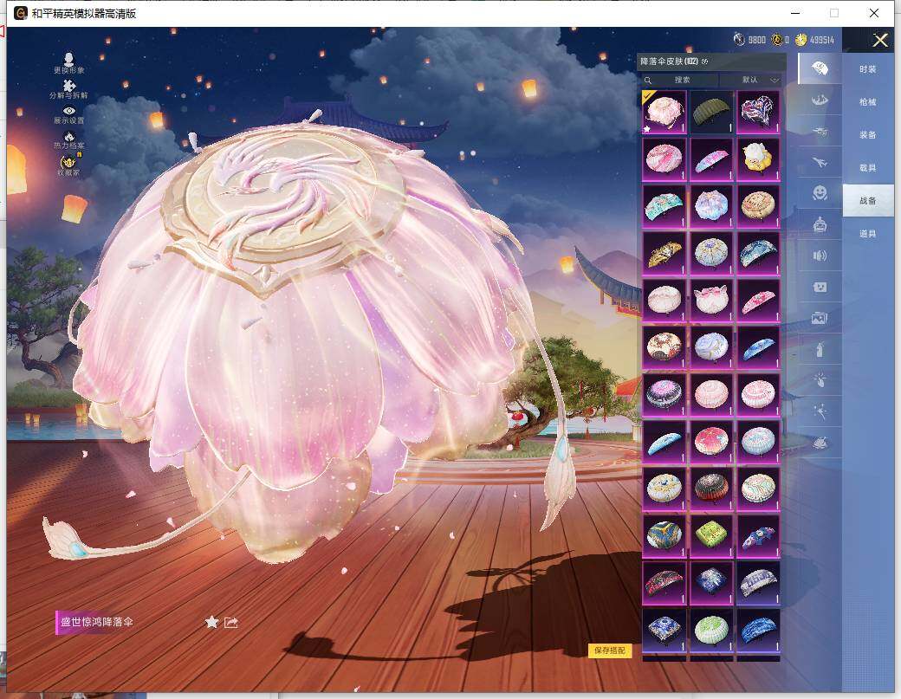This screenshot has height=699, width=901.
Task: Select the sound wave voice category icon
Action: (820, 256)
